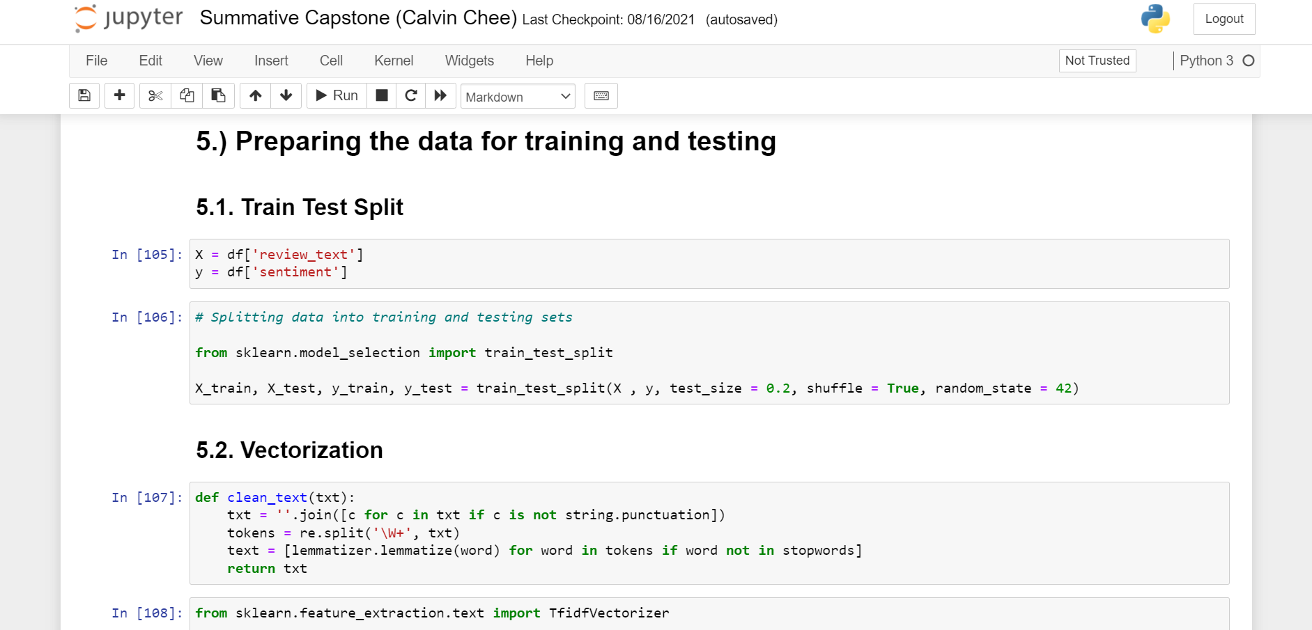Restart kernel and rerun all with fast-forward icon
The width and height of the screenshot is (1312, 630).
coord(440,95)
